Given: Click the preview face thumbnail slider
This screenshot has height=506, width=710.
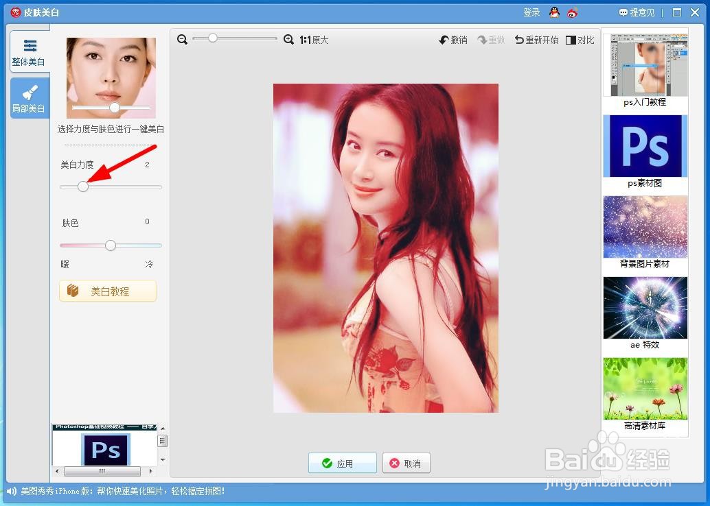Looking at the screenshot, I should [x=115, y=107].
